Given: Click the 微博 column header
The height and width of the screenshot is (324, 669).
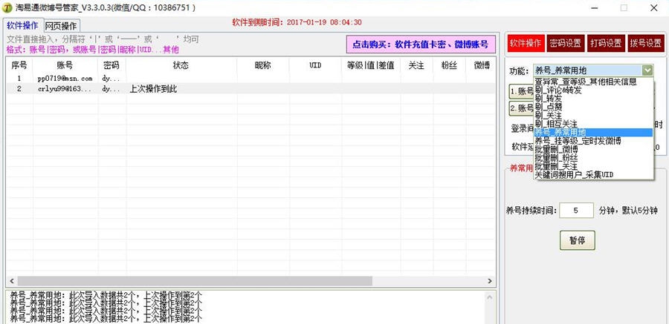Looking at the screenshot, I should tap(480, 65).
